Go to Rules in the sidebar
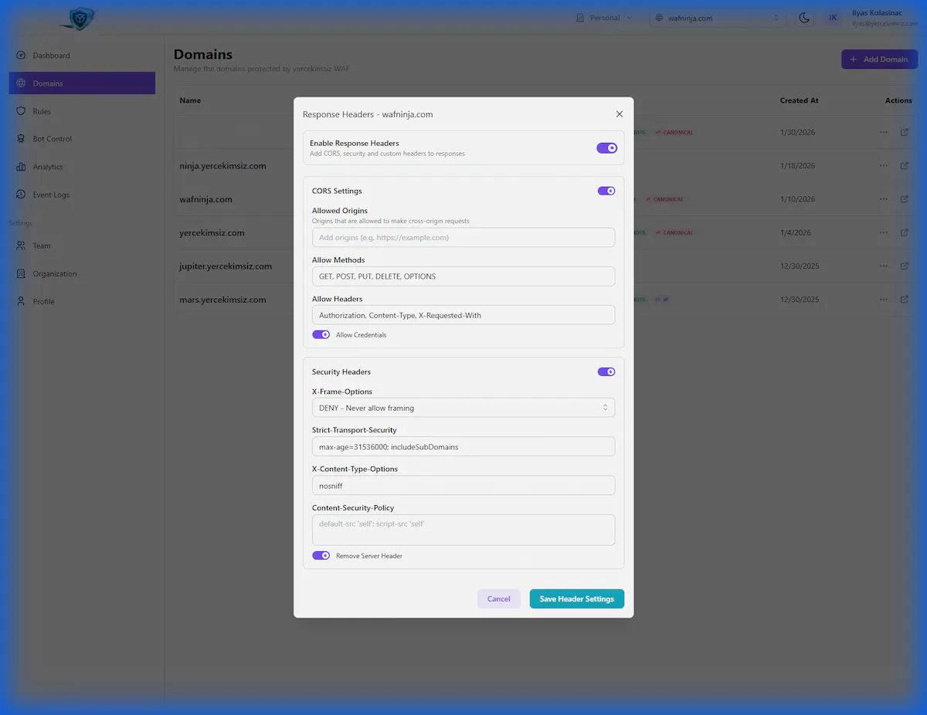 (x=82, y=111)
